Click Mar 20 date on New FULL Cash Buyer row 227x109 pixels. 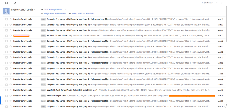pos(220,90)
